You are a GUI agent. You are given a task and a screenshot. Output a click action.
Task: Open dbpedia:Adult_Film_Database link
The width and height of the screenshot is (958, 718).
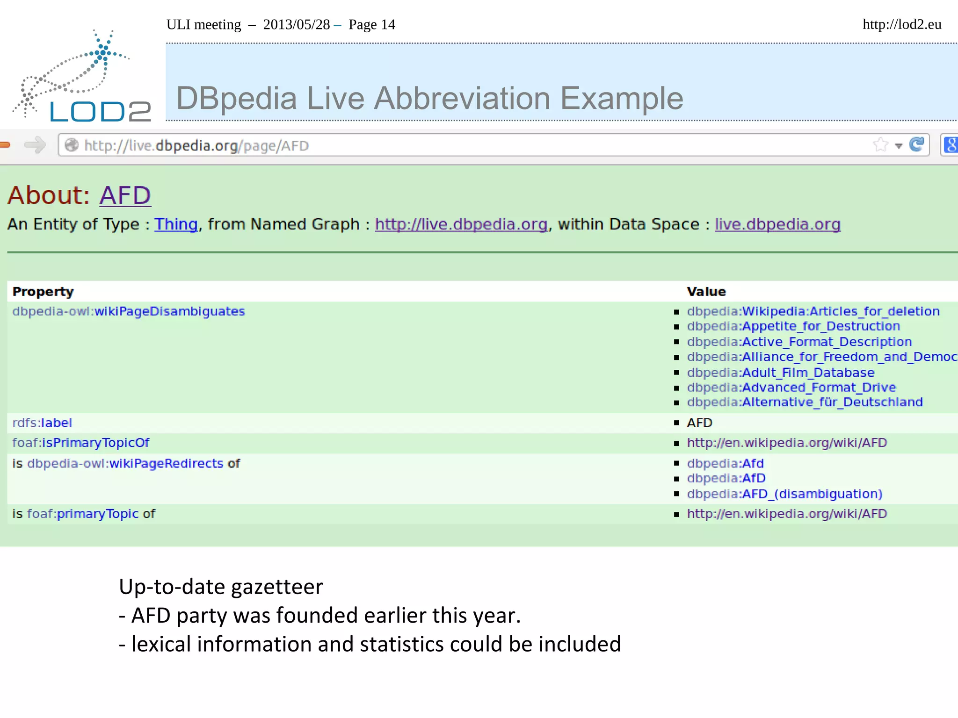(x=780, y=373)
